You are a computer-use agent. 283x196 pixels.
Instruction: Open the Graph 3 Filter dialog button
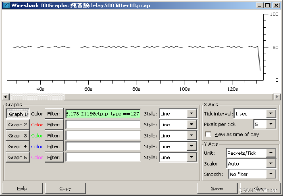(x=54, y=135)
